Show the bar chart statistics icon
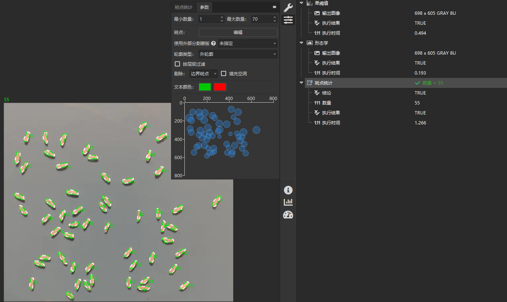 click(288, 202)
